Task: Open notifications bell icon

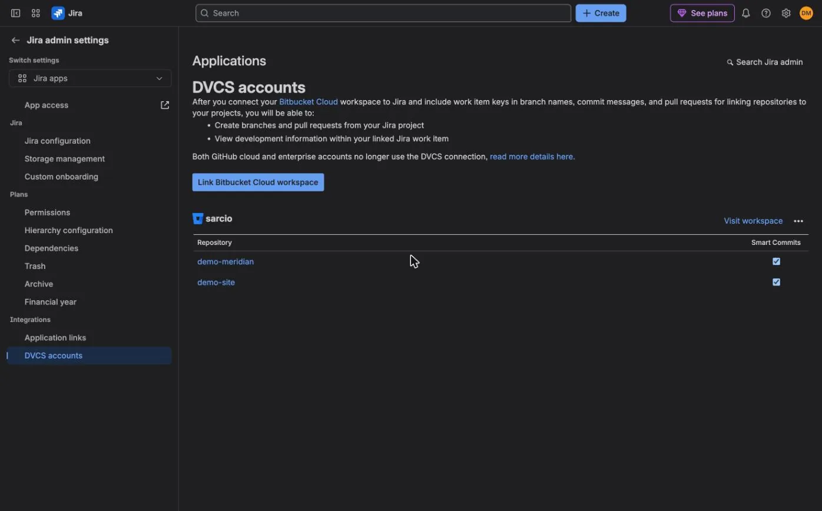Action: (x=746, y=13)
